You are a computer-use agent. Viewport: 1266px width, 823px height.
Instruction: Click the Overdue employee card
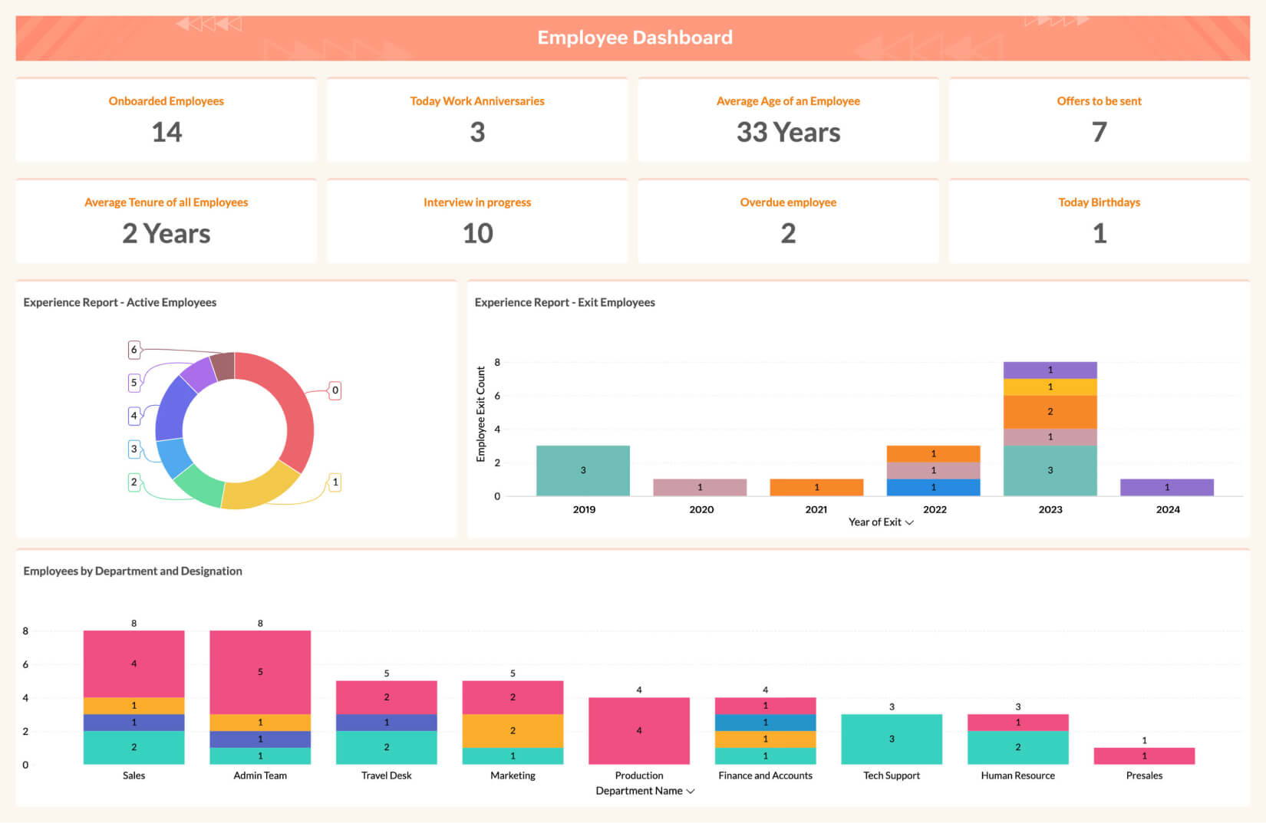tap(788, 222)
